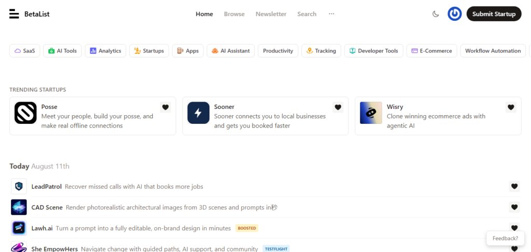Open the blue user profile avatar
531x252 pixels.
point(454,14)
